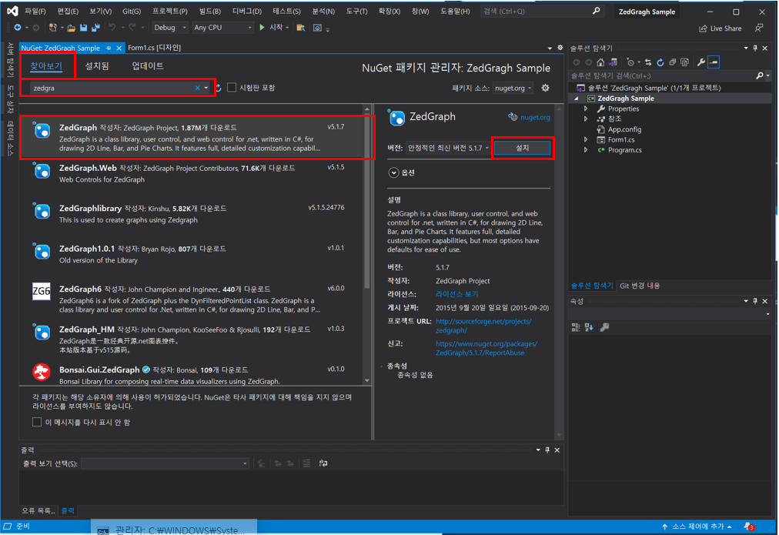Screen dimensions: 779x535
Task: Switch to the 업데이트 updates tab
Action: click(x=148, y=66)
